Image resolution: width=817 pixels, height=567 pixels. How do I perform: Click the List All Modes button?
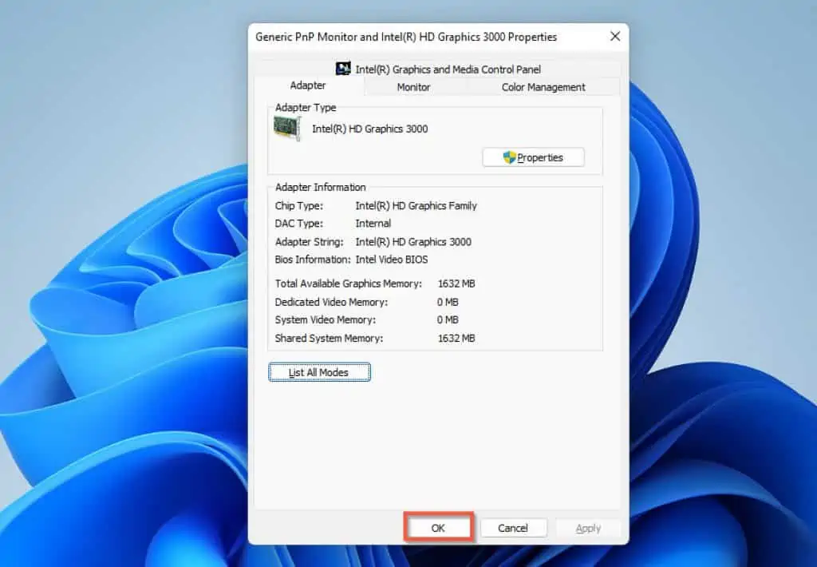319,371
